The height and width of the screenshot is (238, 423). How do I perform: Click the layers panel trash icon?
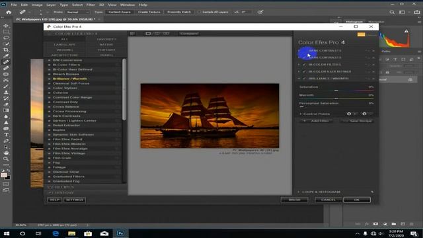(411, 224)
